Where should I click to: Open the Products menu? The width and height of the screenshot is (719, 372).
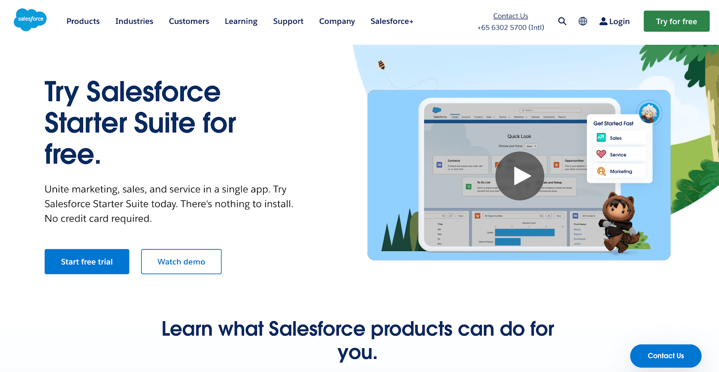point(83,21)
